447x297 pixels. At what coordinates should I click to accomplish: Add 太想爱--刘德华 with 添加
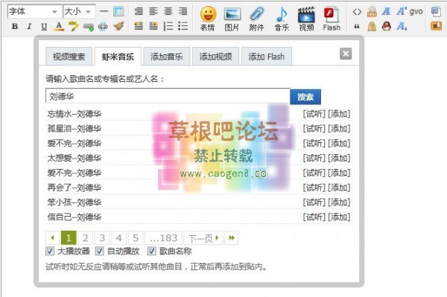click(339, 158)
